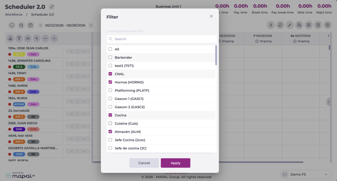
Task: Click the workstation Search field
Action: [x=161, y=39]
